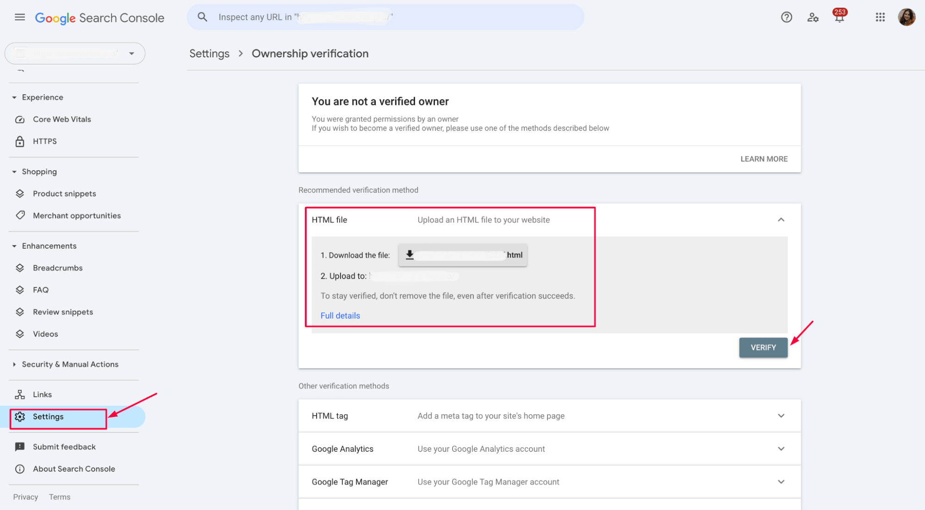Viewport: 925px width, 510px height.
Task: Click the HTTPS lock icon
Action: [x=20, y=141]
